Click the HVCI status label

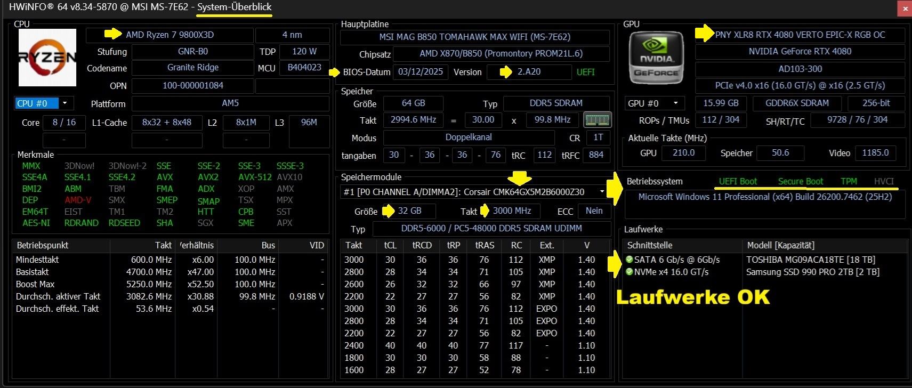884,181
